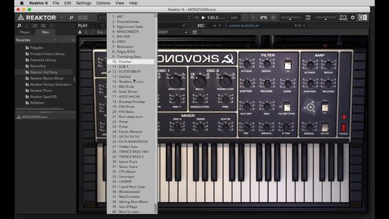Viewport: 389px width, 219px height.
Task: Click the MONOVOKS.ens warning triangle icon
Action: [19, 117]
